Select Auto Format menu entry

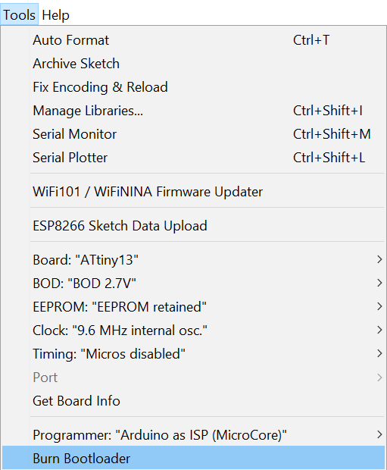click(193, 40)
